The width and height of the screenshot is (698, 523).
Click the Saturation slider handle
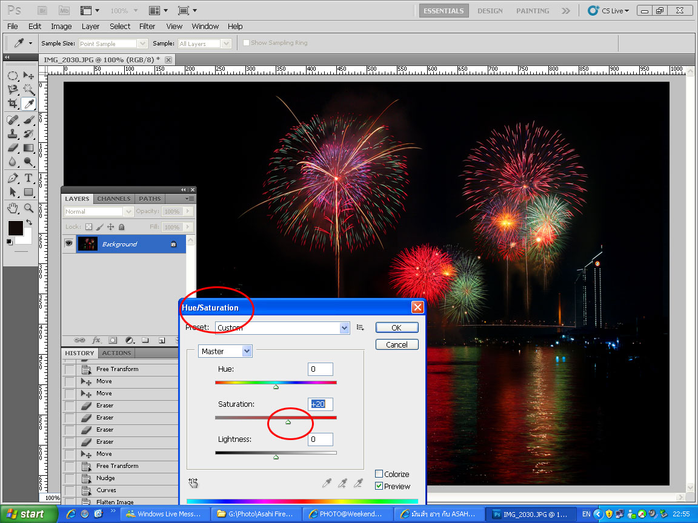tap(288, 421)
